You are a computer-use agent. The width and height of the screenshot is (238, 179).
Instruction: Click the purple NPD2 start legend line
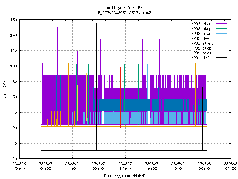click(222, 24)
